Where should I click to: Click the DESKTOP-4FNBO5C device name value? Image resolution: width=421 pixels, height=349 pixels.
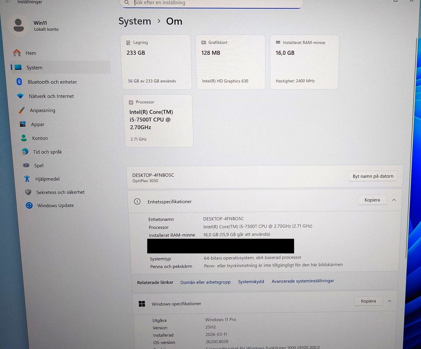(x=223, y=219)
